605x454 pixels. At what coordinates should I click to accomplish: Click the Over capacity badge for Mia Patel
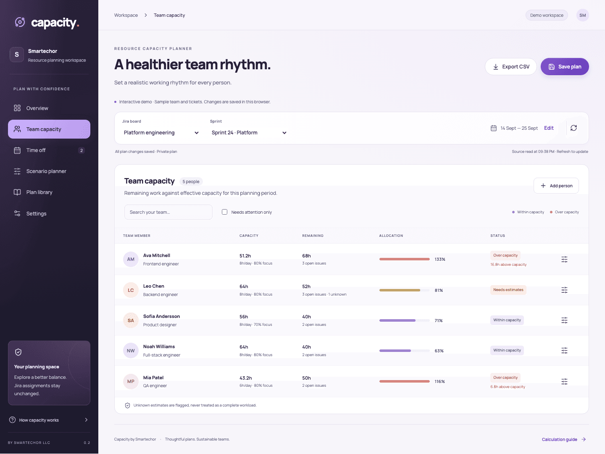505,378
